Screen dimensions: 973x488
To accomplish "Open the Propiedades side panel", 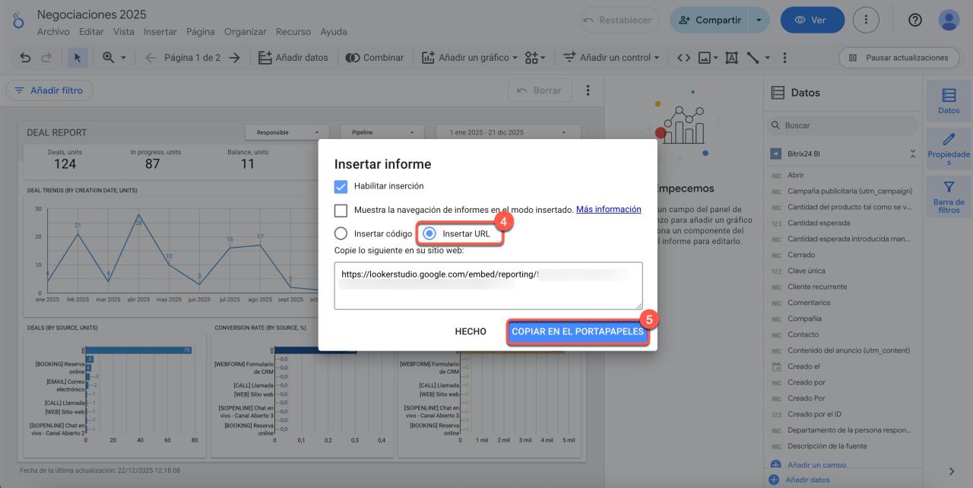I will point(949,149).
